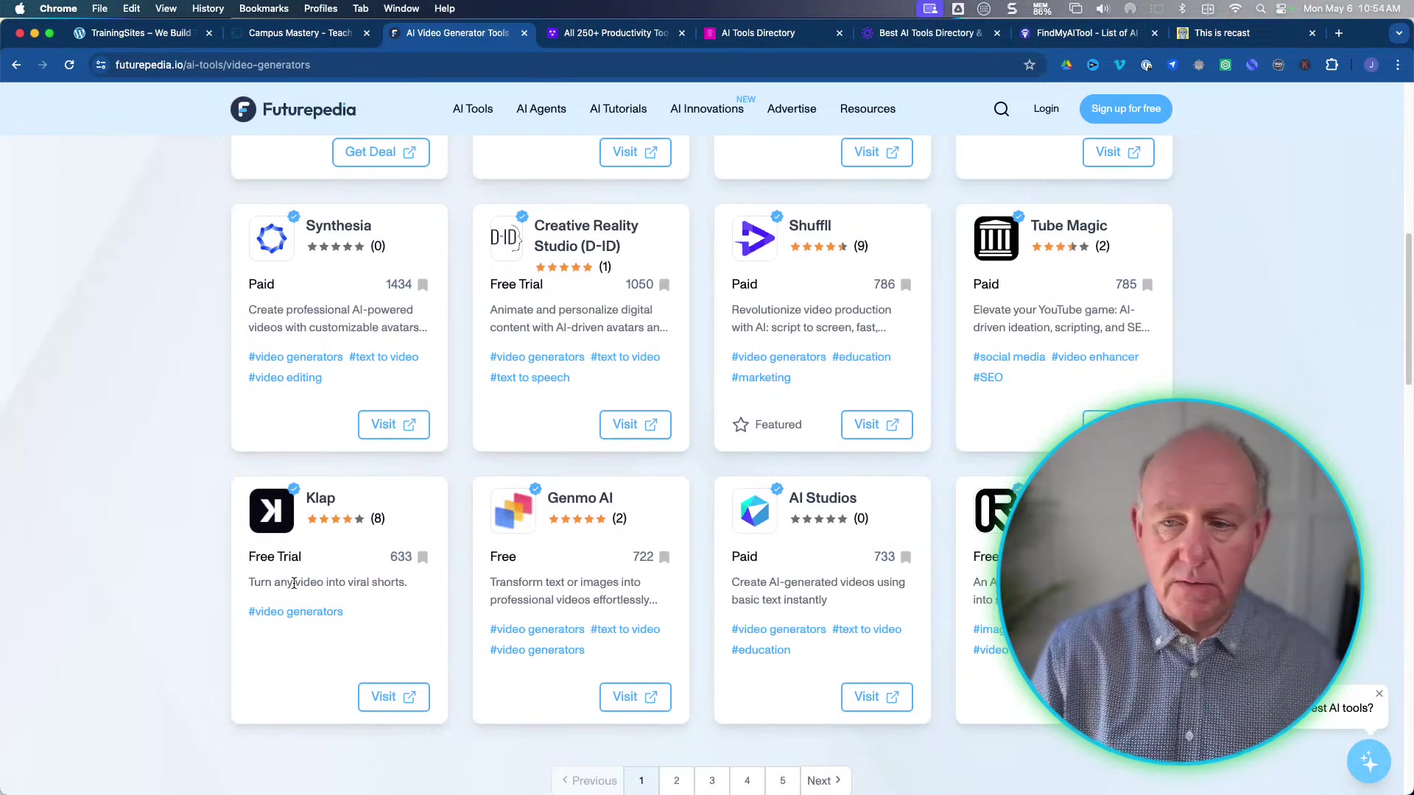
Task: Click the Futurepedia logo
Action: [x=293, y=109]
